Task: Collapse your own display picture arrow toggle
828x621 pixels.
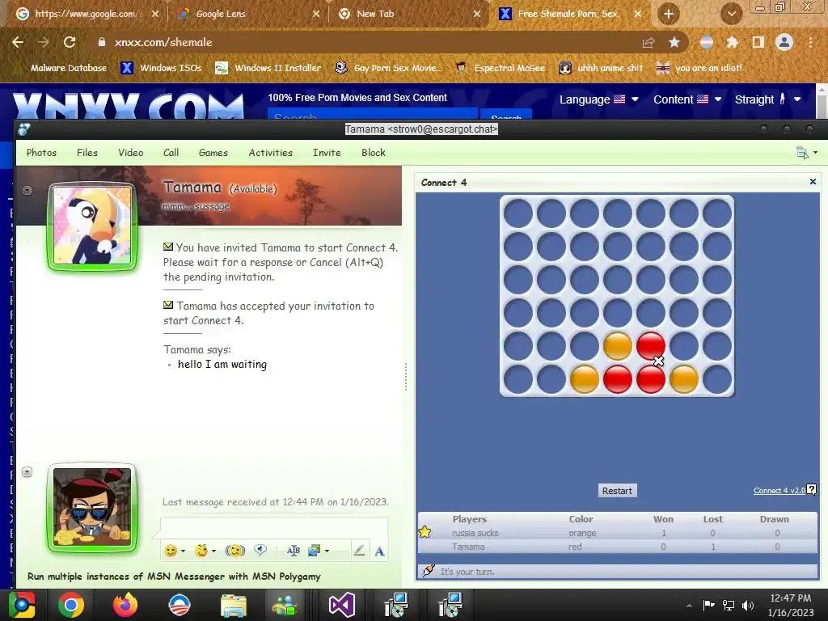Action: [x=27, y=471]
